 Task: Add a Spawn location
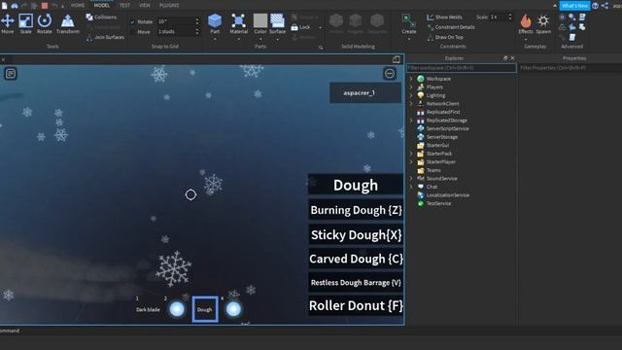[x=543, y=23]
